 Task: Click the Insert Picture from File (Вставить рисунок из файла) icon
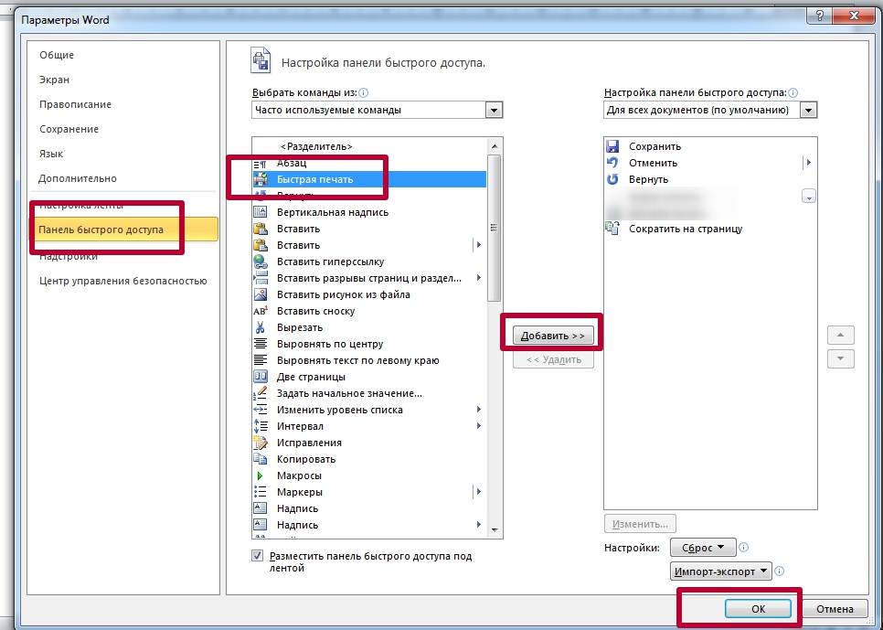[x=261, y=294]
